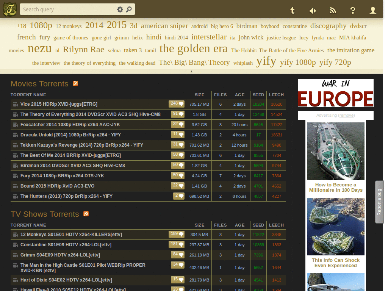Click the 'remove' advertising link
Screen dimensions: 388x291
tap(346, 115)
